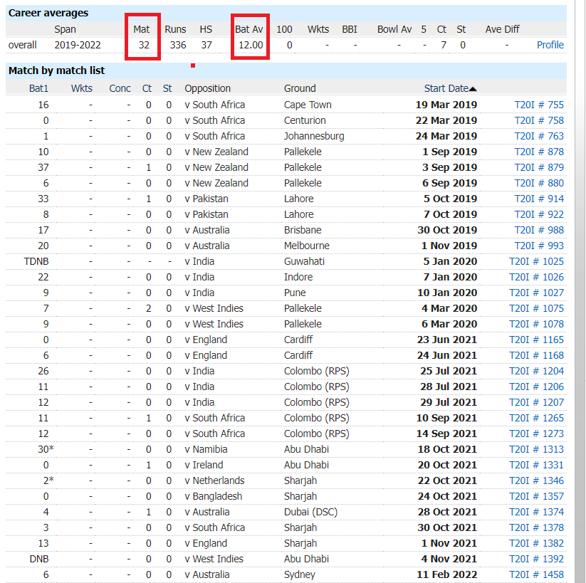
Task: Open match link T20I # 993
Action: click(539, 246)
